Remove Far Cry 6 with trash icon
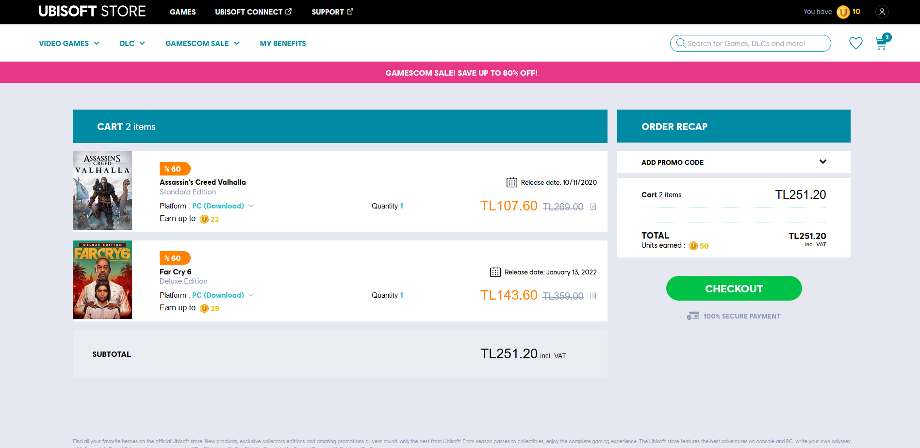 [x=593, y=296]
